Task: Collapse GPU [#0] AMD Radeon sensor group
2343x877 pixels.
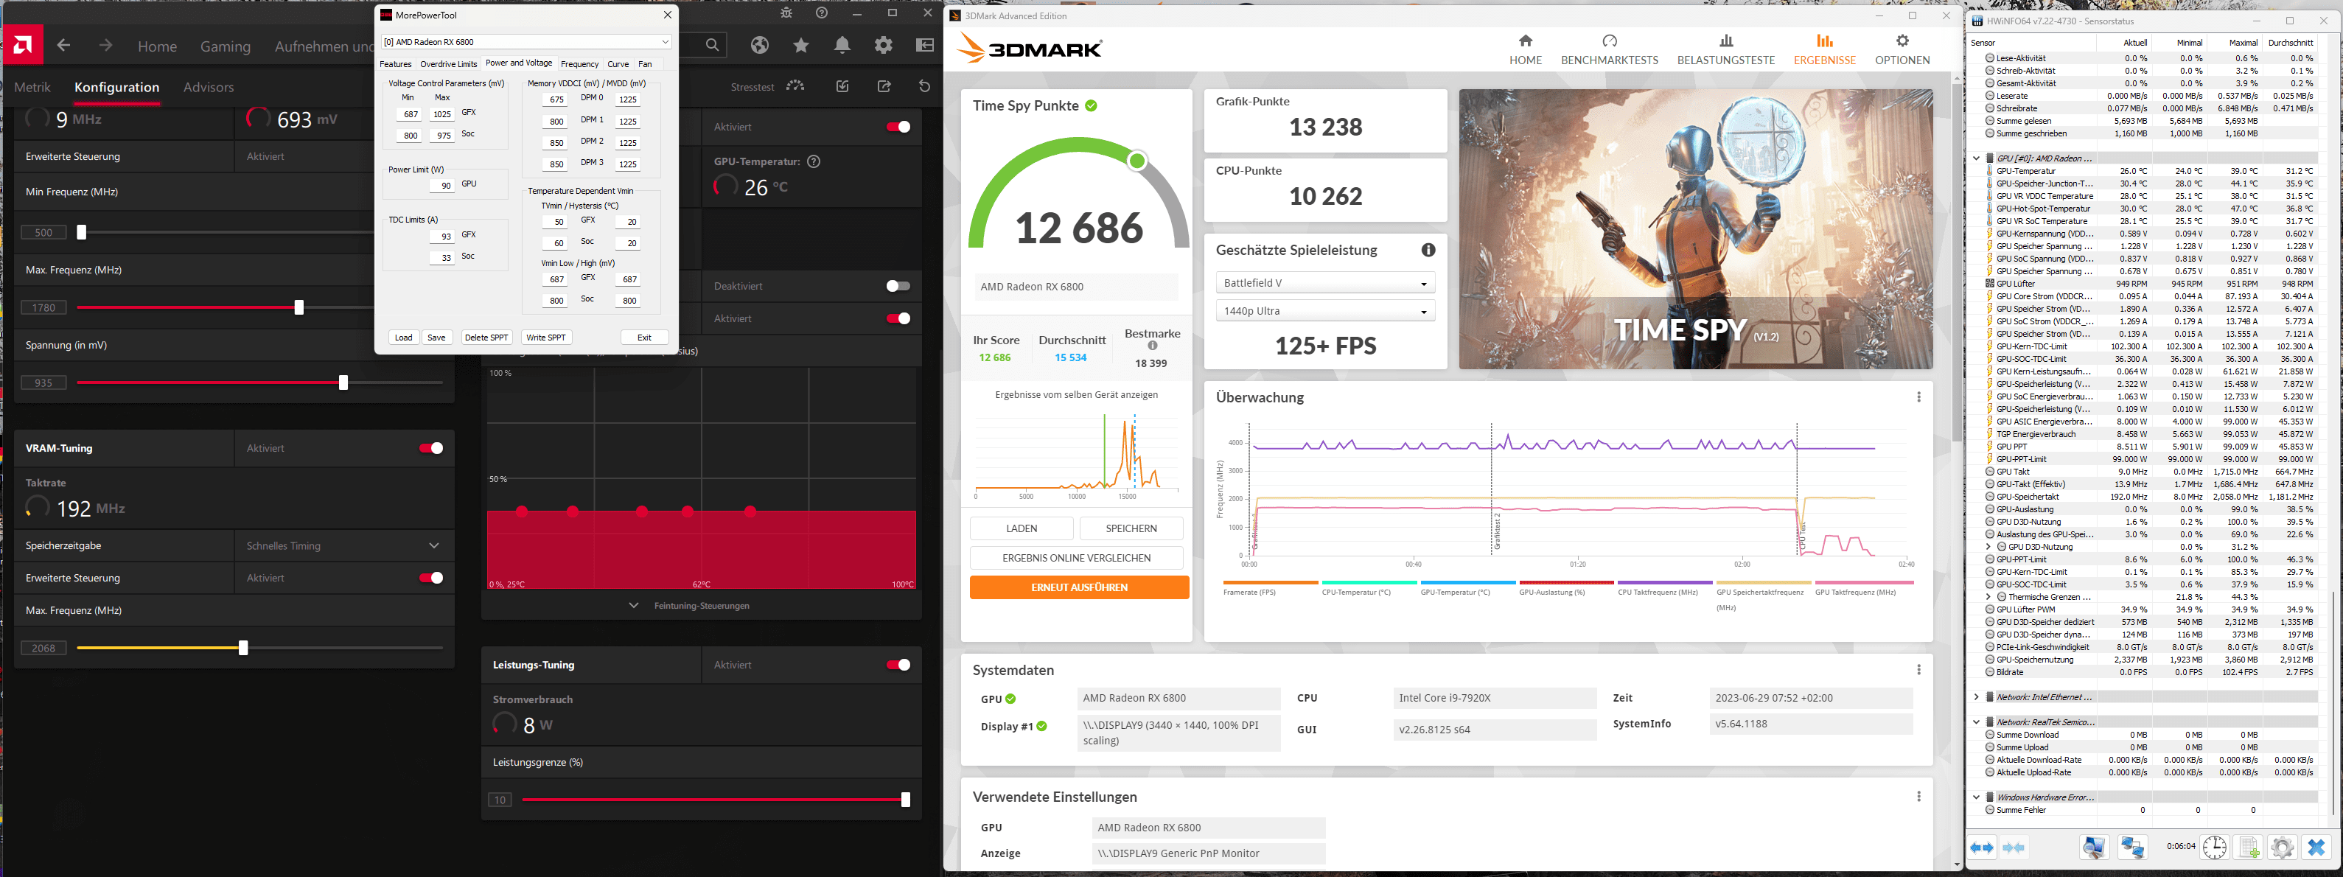Action: [x=1977, y=158]
